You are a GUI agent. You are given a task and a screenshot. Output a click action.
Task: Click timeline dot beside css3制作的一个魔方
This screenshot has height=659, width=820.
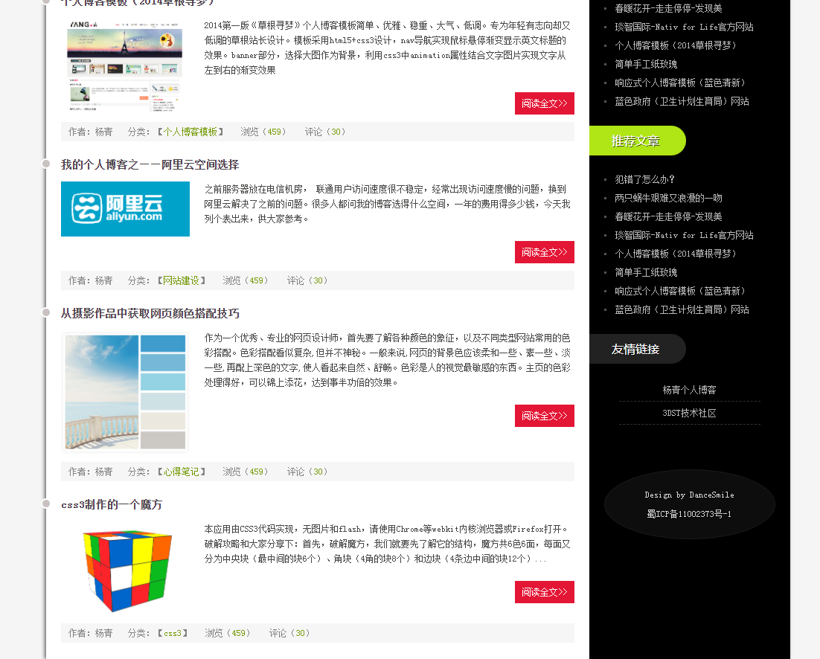[x=46, y=504]
